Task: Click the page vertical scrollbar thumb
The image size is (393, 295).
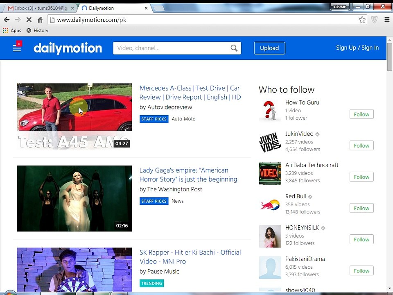Action: coord(389,57)
